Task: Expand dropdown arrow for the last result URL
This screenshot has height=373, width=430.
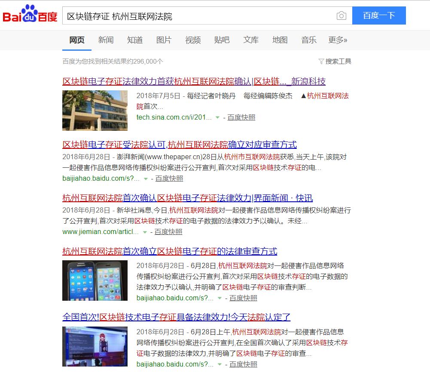Action: 220,364
